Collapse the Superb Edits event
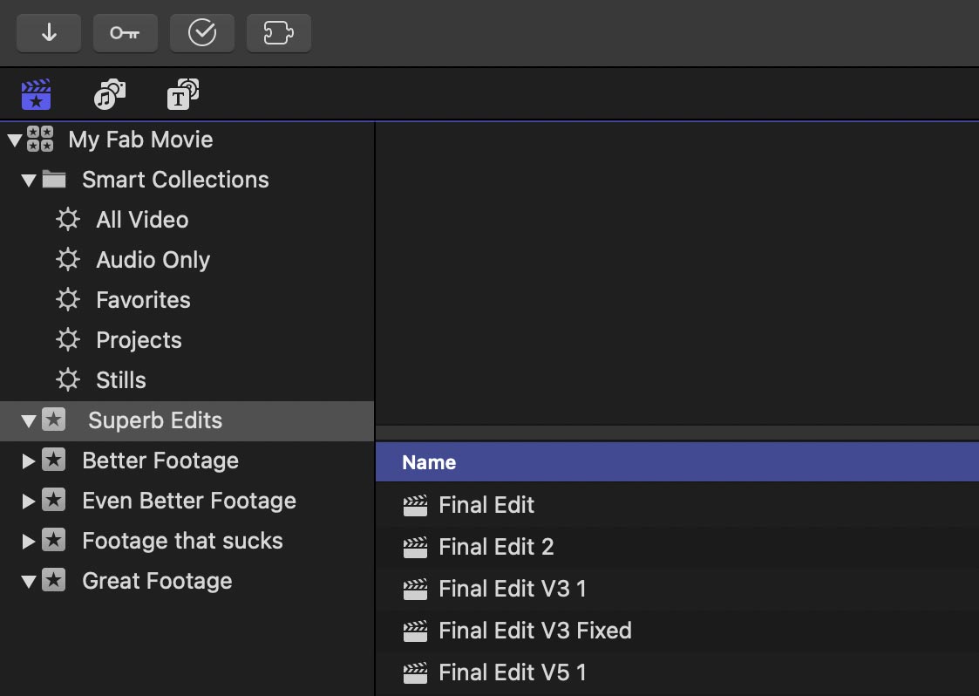The image size is (979, 696). (x=29, y=421)
